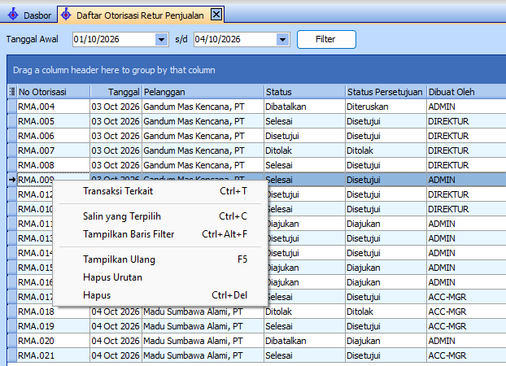Screen dimensions: 506x366
Task: Open the end date 04/10/2026 dropdown arrow
Action: point(282,39)
